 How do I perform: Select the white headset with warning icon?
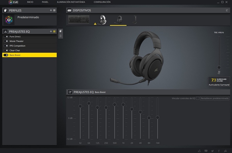click(102, 20)
